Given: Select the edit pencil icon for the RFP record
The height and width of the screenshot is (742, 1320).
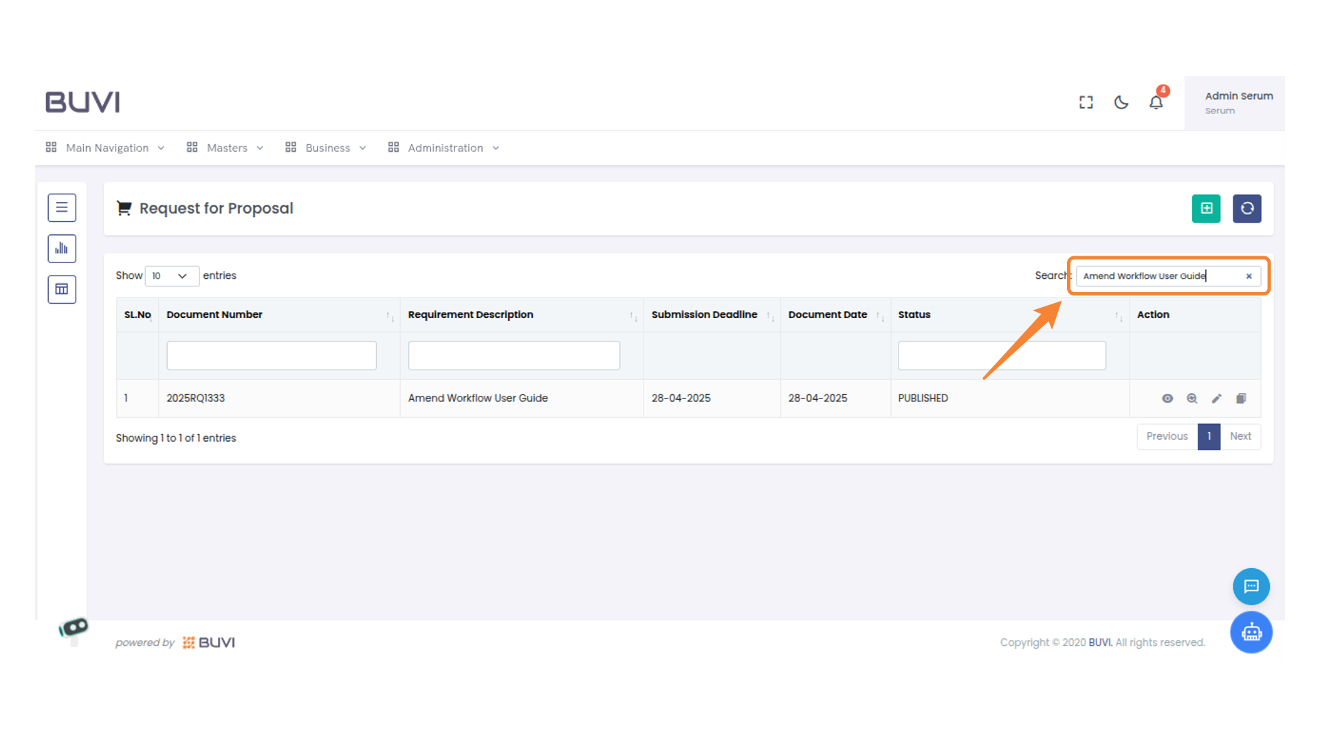Looking at the screenshot, I should pos(1216,398).
